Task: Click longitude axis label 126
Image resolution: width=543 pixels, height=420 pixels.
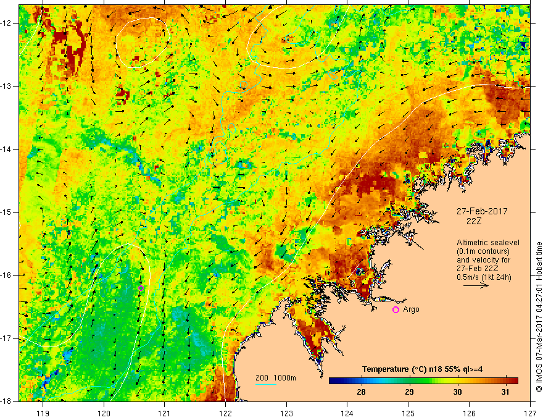Action: click(469, 413)
